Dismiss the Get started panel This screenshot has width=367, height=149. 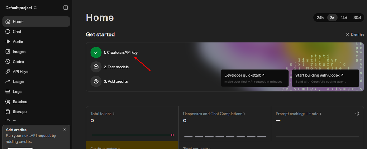coord(355,34)
